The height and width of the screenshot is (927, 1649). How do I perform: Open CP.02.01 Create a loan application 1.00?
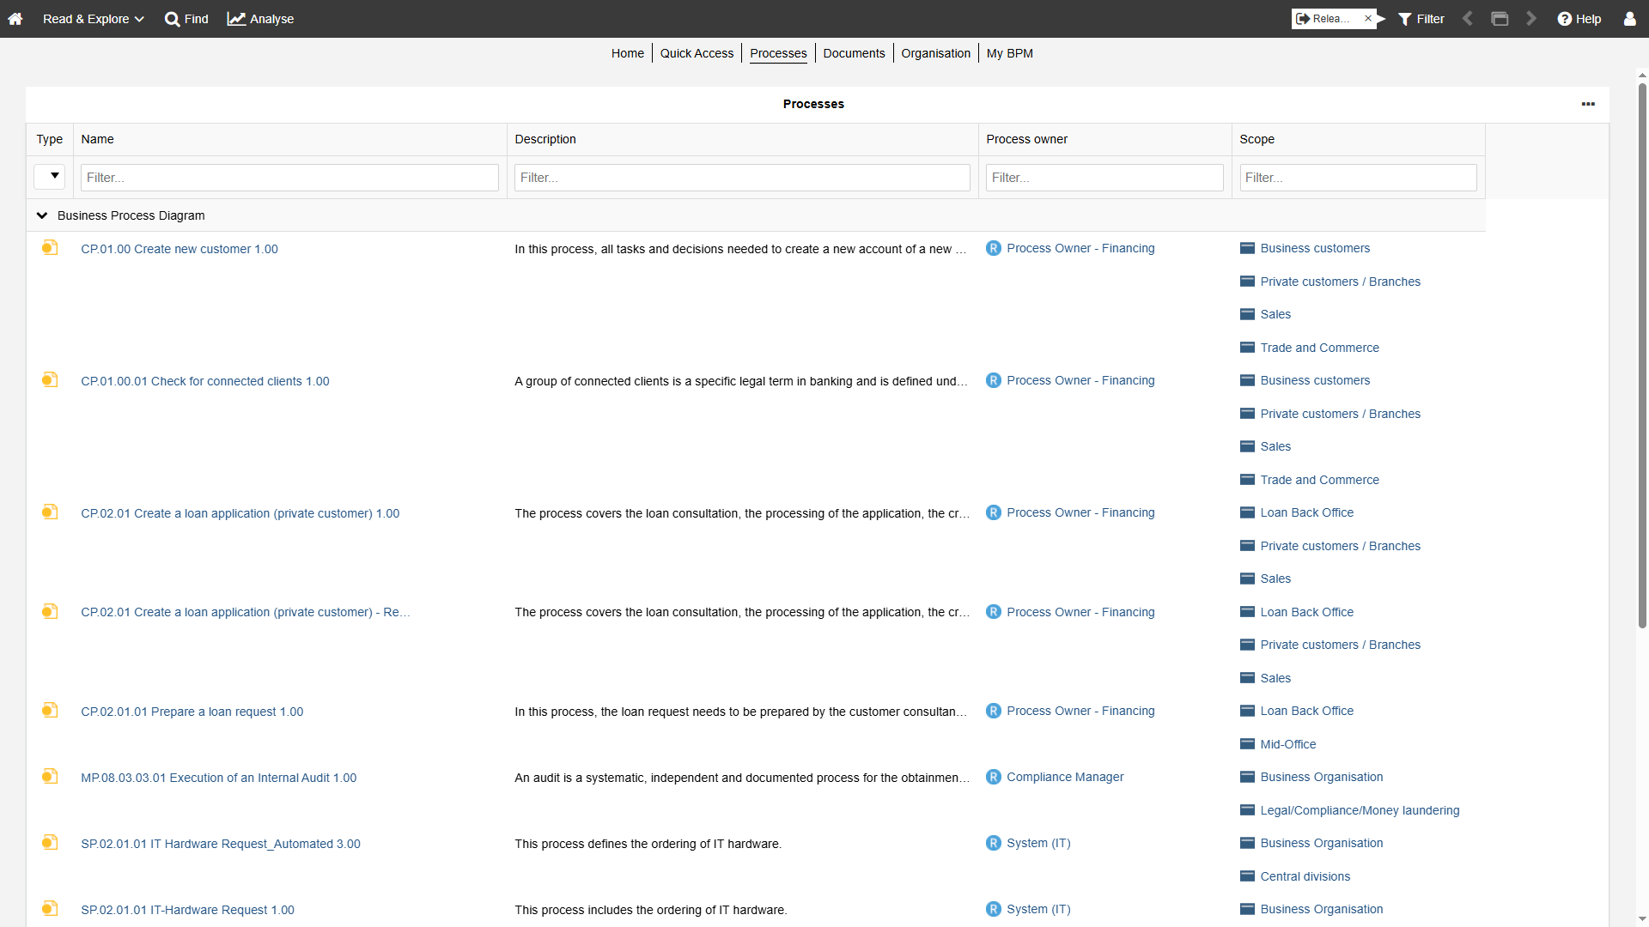coord(240,513)
